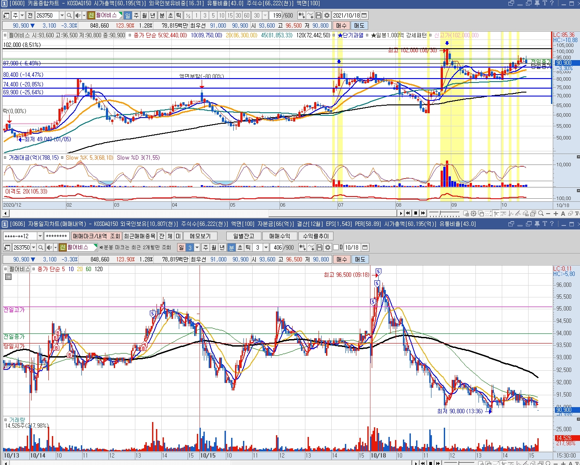Pin the top chart window
The image size is (580, 465).
(536, 4)
